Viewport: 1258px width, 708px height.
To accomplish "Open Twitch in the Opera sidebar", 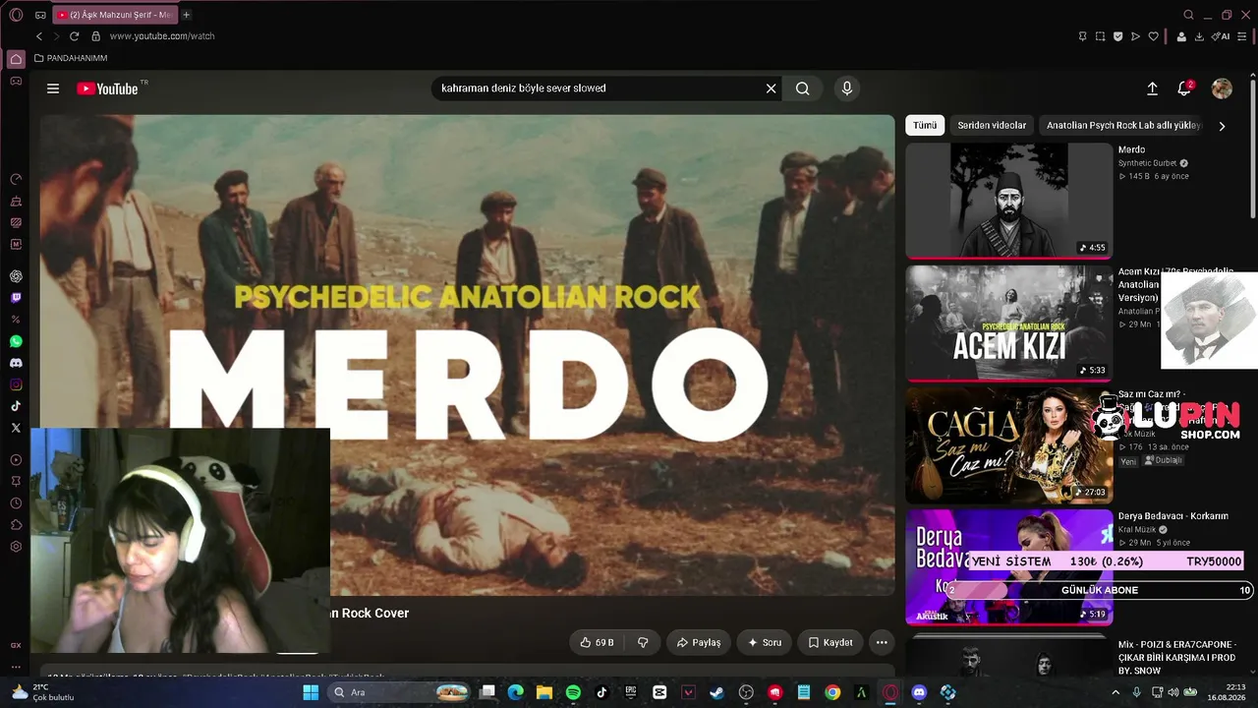I will pyautogui.click(x=16, y=298).
